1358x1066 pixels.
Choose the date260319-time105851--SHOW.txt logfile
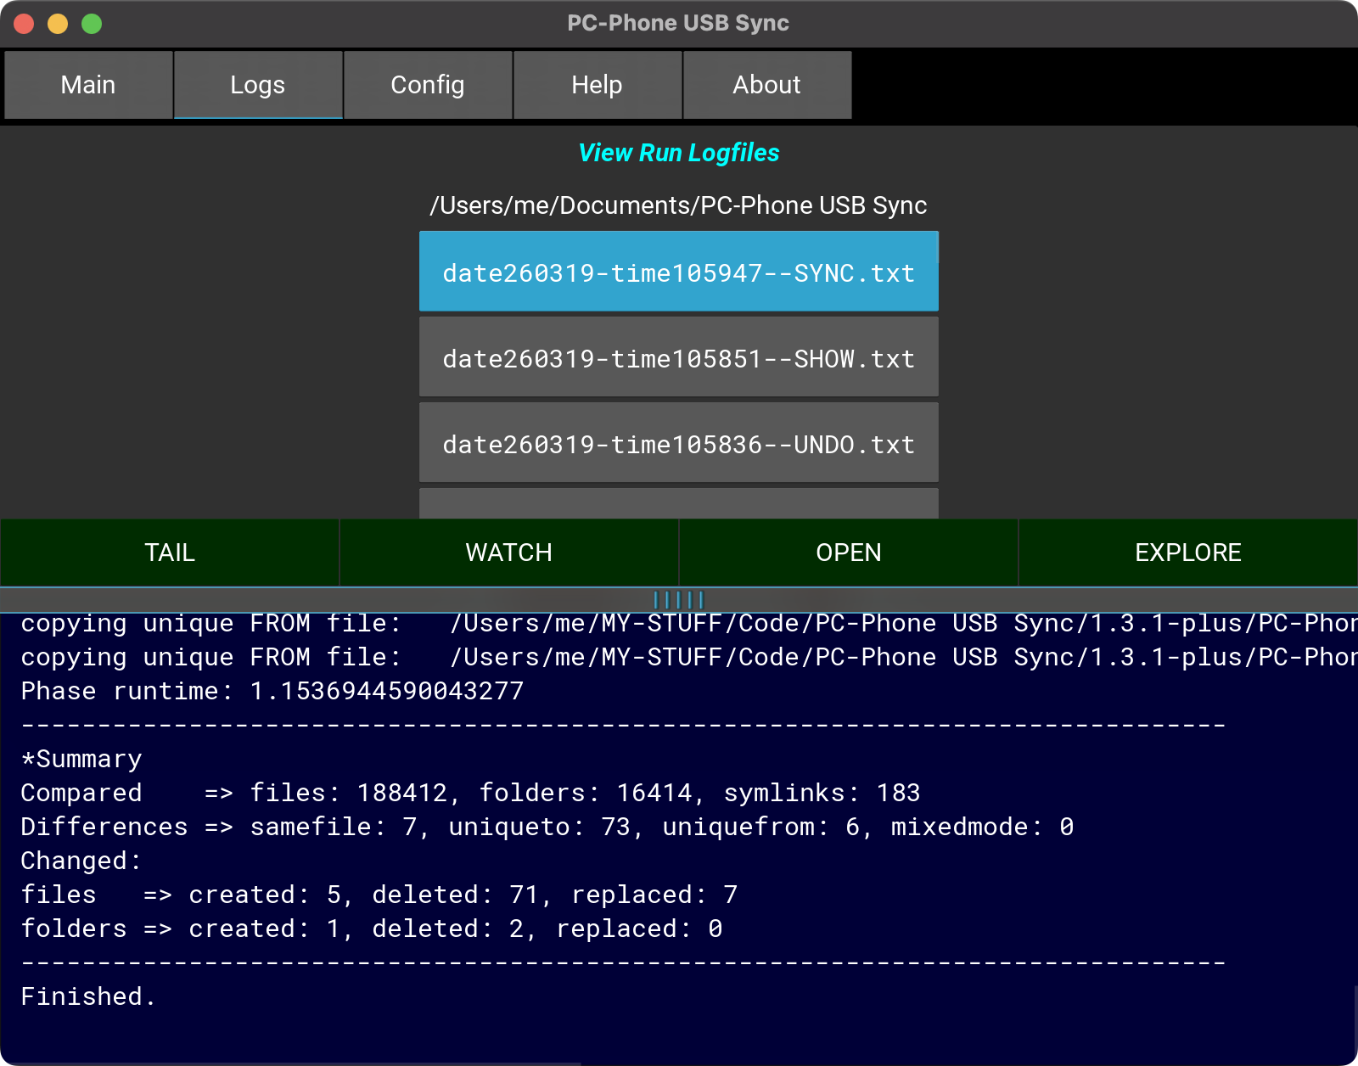pyautogui.click(x=678, y=358)
